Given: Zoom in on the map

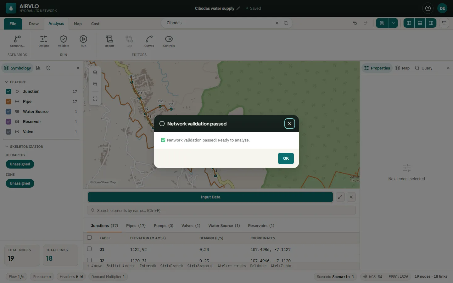Looking at the screenshot, I should (x=95, y=73).
